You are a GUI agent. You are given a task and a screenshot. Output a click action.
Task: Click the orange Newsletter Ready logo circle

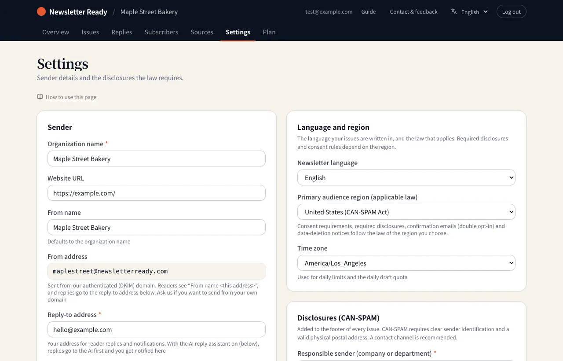coord(41,11)
